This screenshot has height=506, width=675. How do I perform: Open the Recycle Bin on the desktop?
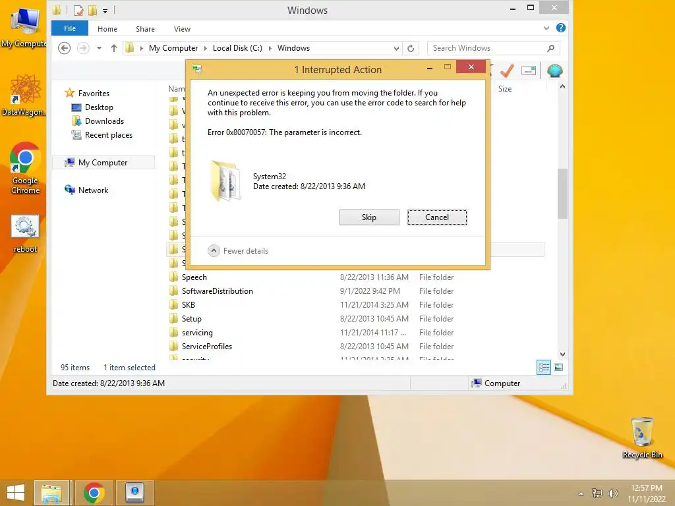642,437
